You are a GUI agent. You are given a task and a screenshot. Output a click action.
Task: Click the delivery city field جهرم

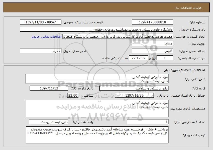coord(41,51)
